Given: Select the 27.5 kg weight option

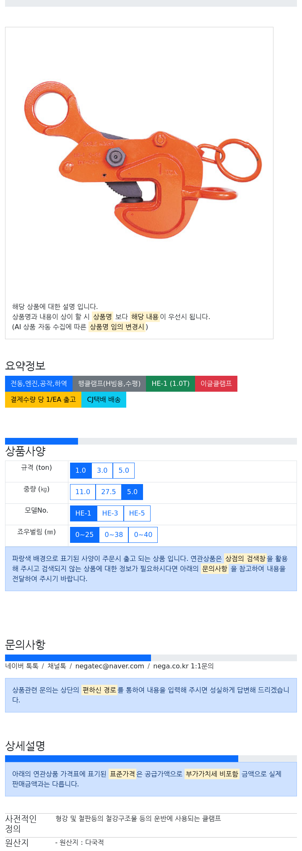Looking at the screenshot, I should tap(109, 492).
